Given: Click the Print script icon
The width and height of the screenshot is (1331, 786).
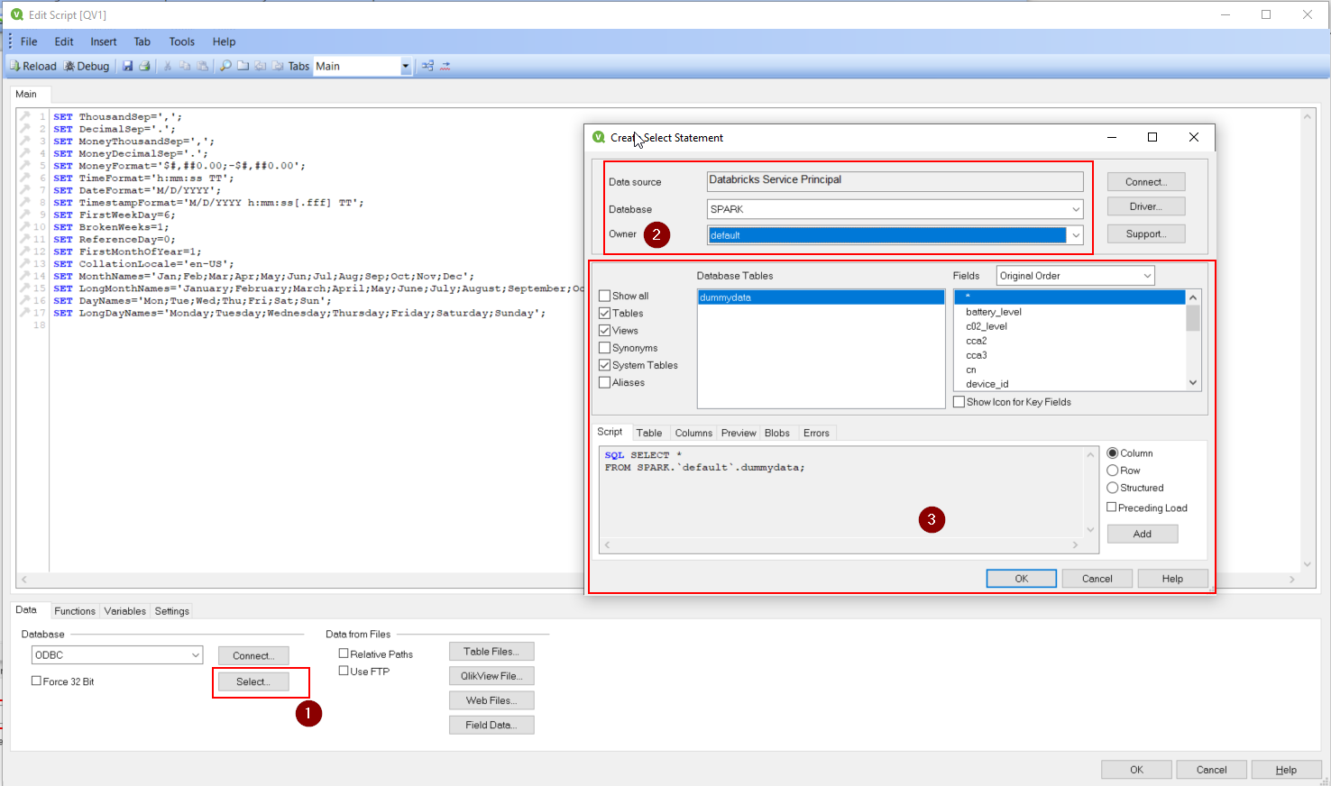Looking at the screenshot, I should (144, 66).
